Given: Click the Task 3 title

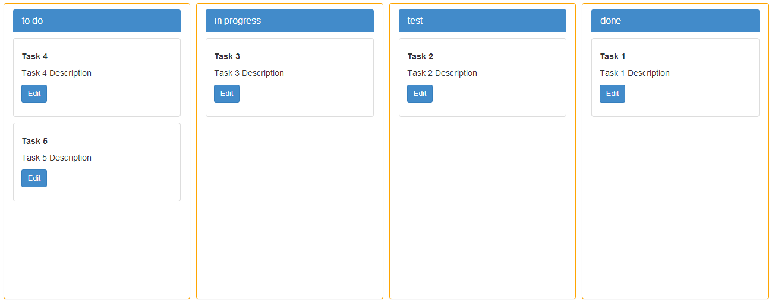Looking at the screenshot, I should 227,56.
